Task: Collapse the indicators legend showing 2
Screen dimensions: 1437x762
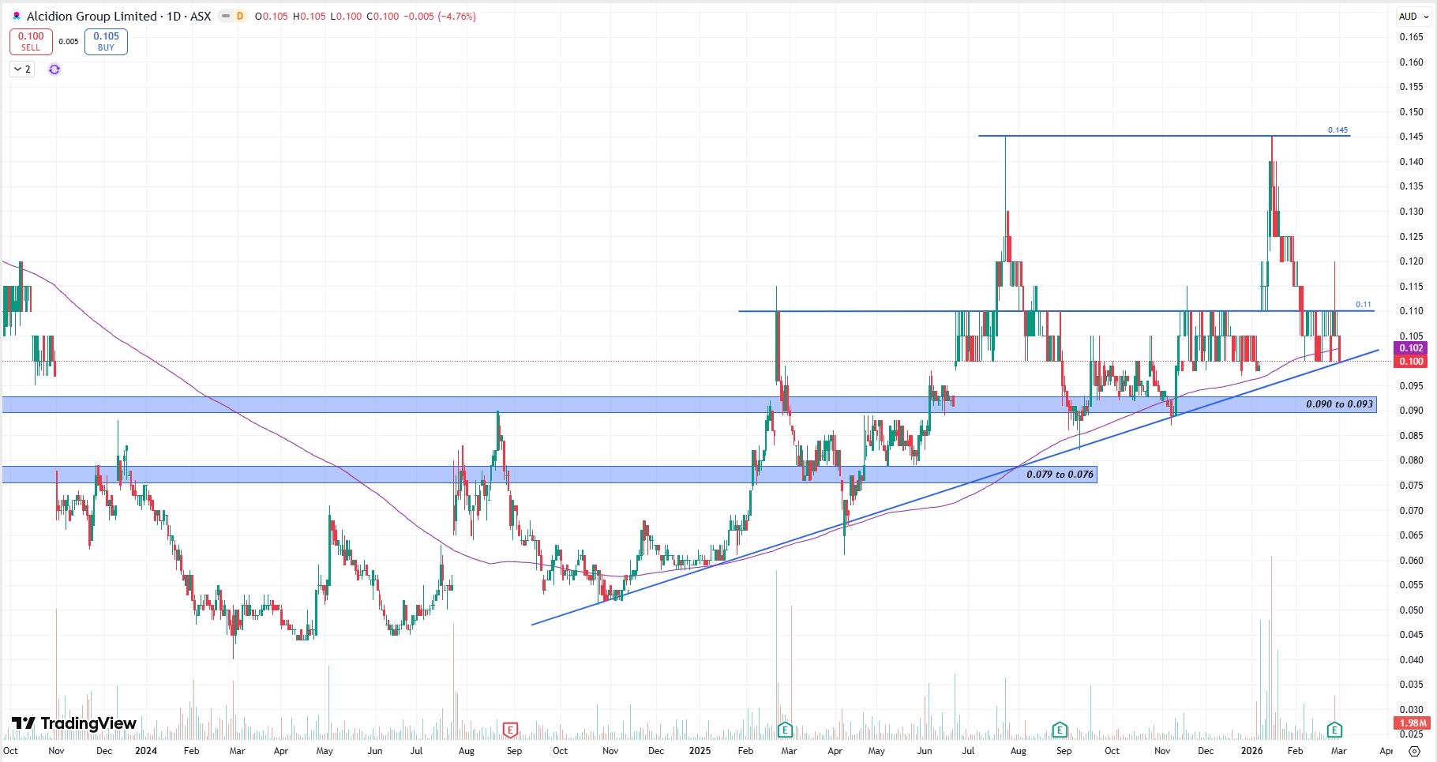Action: click(x=22, y=69)
